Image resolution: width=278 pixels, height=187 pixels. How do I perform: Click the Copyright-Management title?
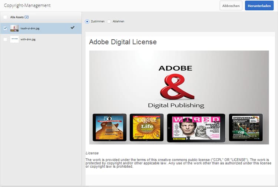[27, 6]
